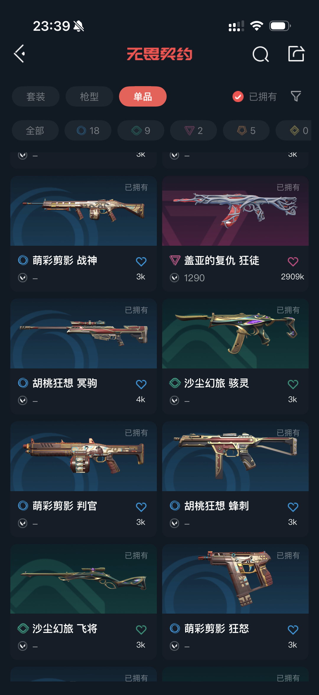Open the search magnifier icon
The height and width of the screenshot is (695, 319).
click(x=261, y=54)
